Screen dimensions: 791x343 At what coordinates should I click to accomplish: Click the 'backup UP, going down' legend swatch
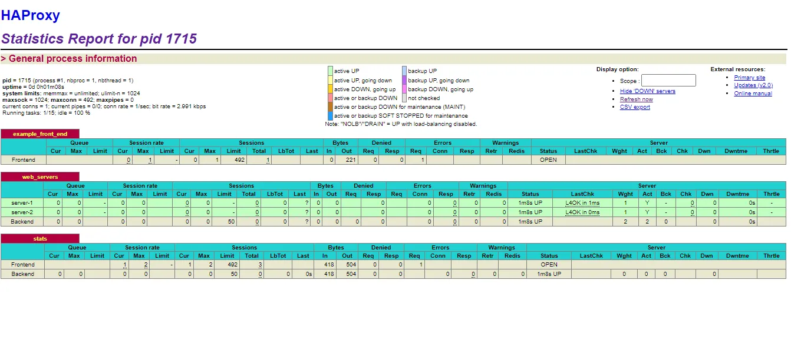(x=404, y=81)
